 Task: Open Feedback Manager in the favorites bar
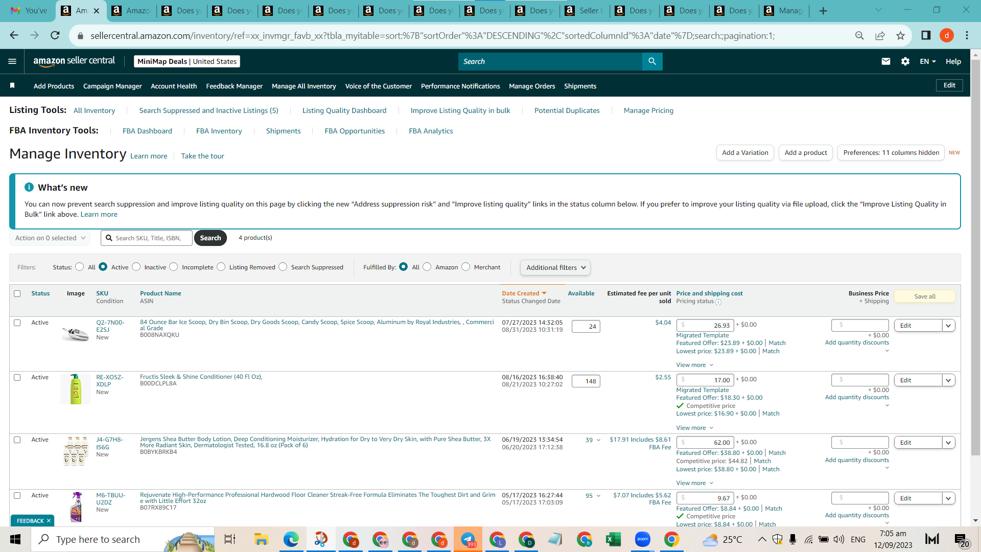tap(234, 86)
